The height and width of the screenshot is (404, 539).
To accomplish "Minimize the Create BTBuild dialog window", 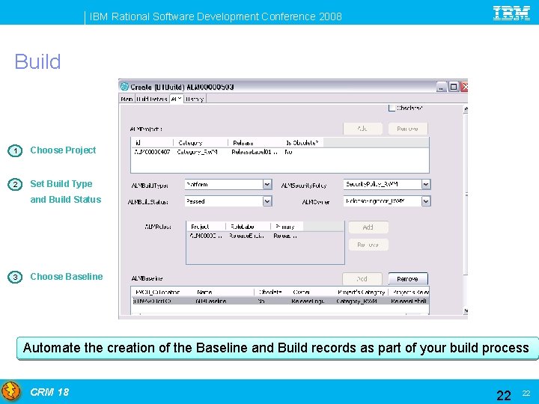I will click(x=442, y=87).
